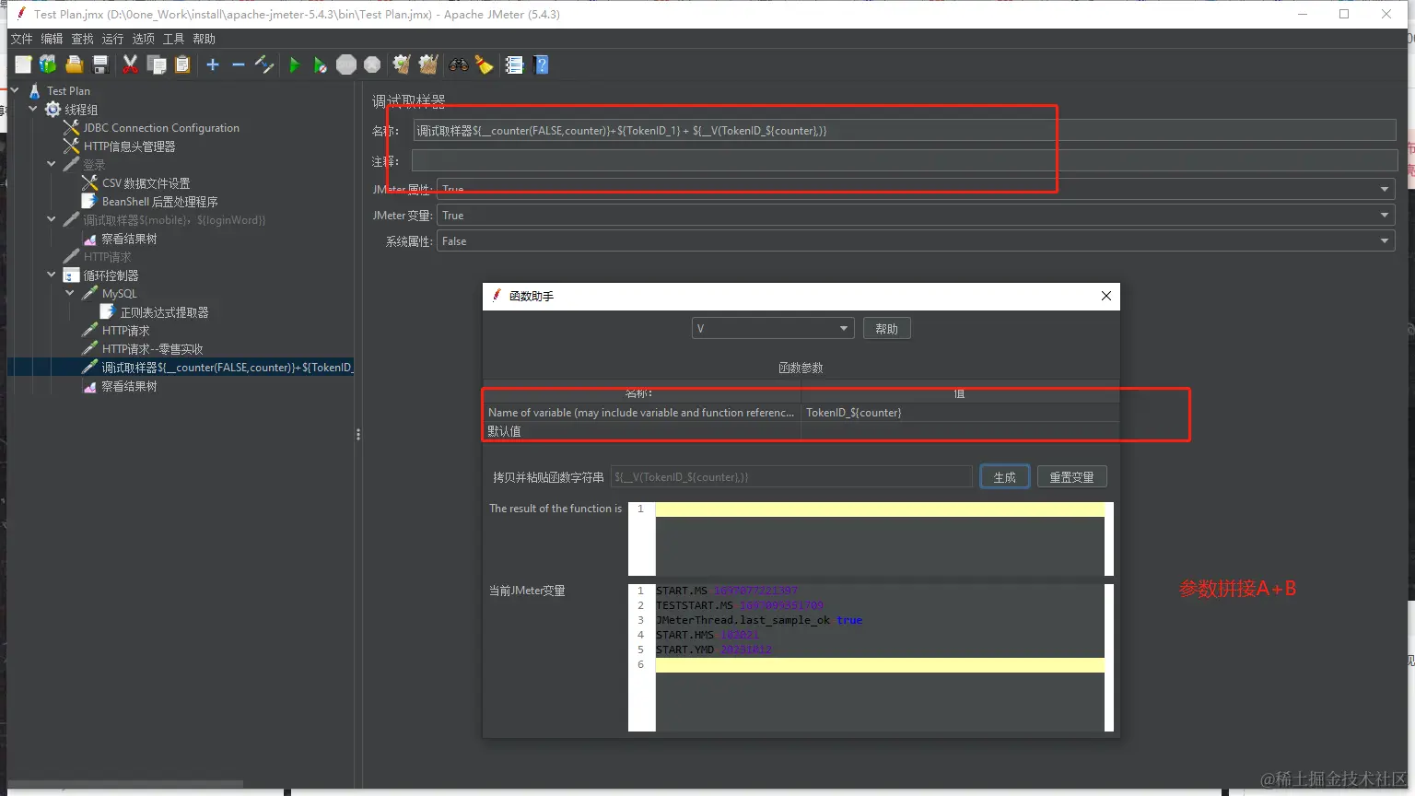
Task: Click the 线程组 gear icon in tree
Action: (53, 110)
